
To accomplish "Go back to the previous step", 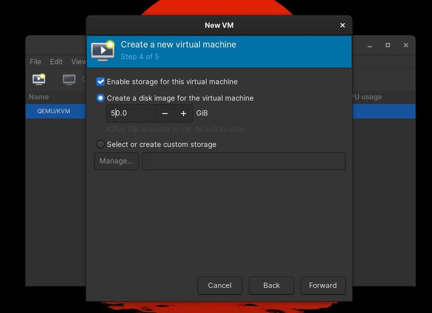I will click(271, 285).
